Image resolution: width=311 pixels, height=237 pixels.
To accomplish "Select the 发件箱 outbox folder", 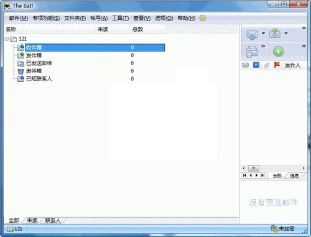I will click(x=34, y=55).
